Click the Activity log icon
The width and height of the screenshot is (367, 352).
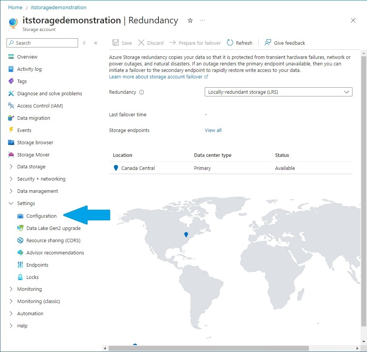tap(11, 69)
